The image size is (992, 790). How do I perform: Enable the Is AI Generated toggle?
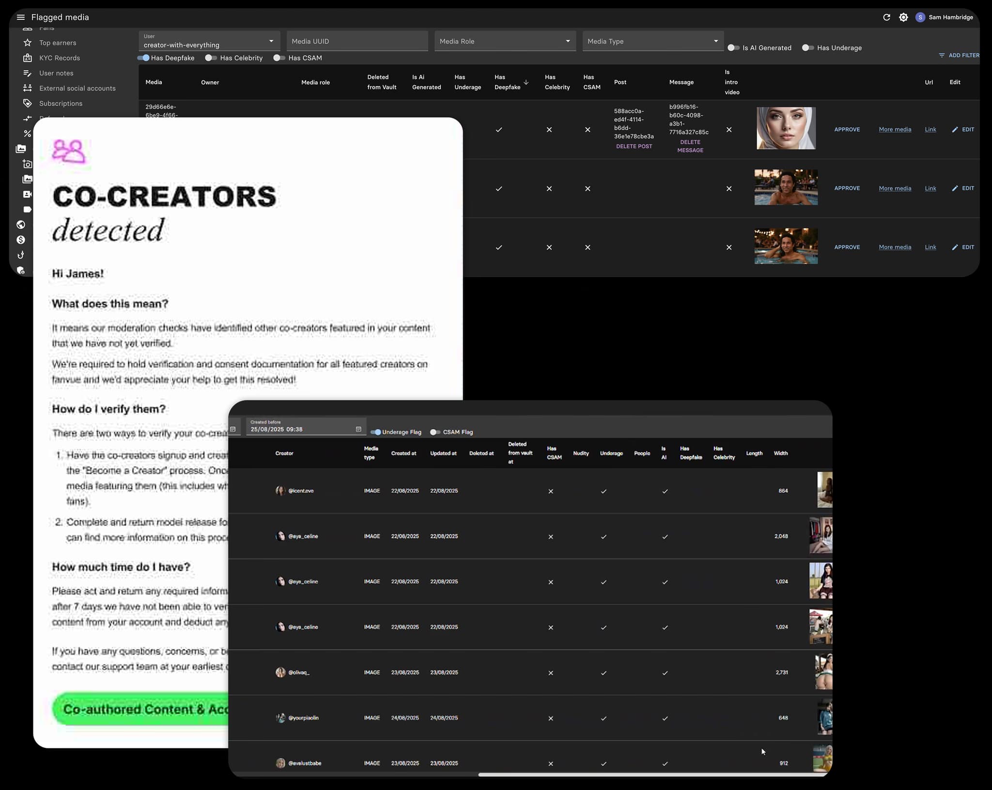[x=734, y=47]
